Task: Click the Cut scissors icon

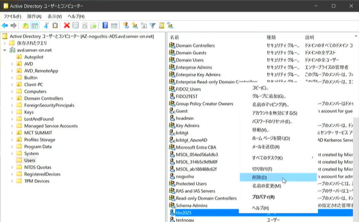Action: (x=46, y=26)
